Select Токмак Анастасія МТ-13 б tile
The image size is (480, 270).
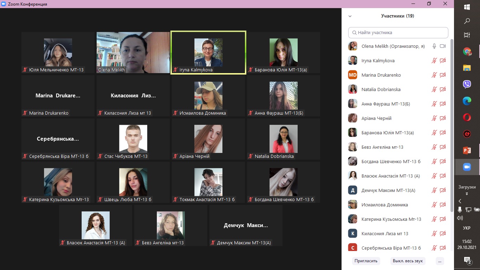208,182
